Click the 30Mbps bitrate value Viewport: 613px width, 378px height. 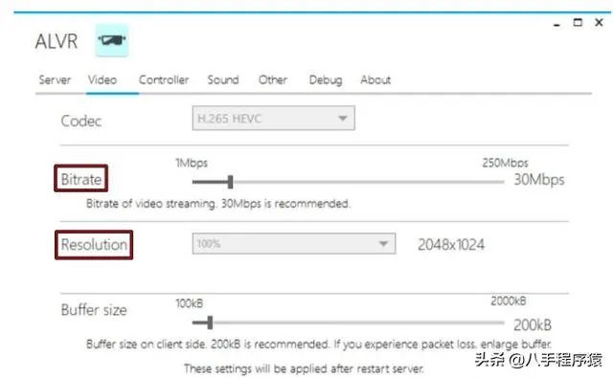(x=539, y=180)
